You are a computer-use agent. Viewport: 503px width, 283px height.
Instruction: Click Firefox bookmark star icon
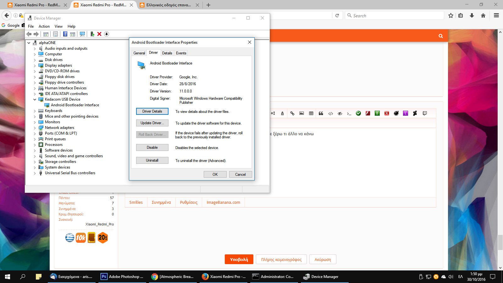[x=451, y=15]
